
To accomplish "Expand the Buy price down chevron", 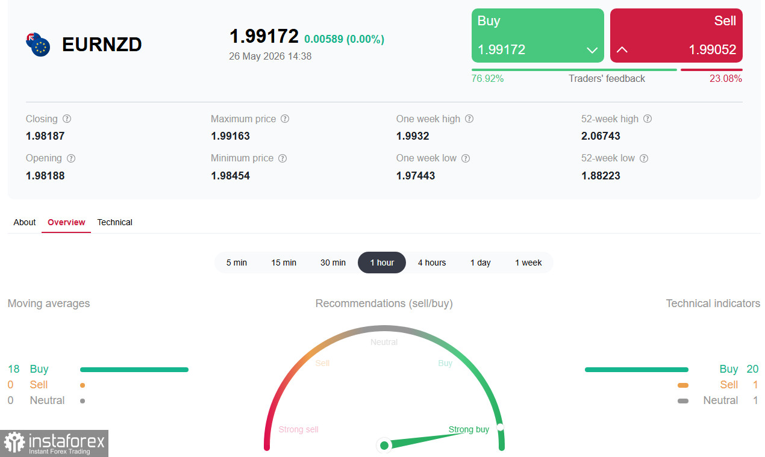I will click(592, 50).
